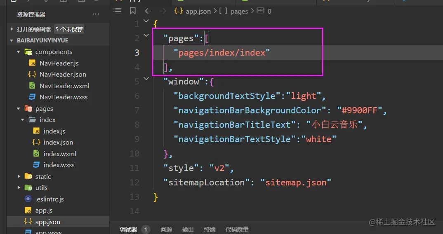
Task: Switch to the 问题 tab
Action: (x=166, y=229)
